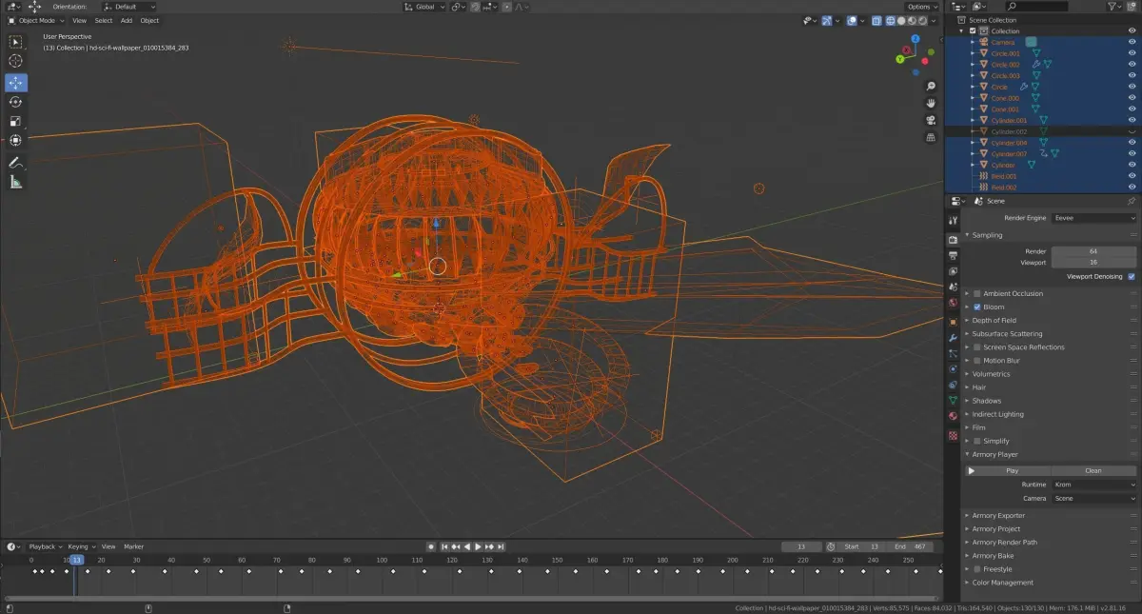
Task: Click the Clean button
Action: click(x=1093, y=470)
